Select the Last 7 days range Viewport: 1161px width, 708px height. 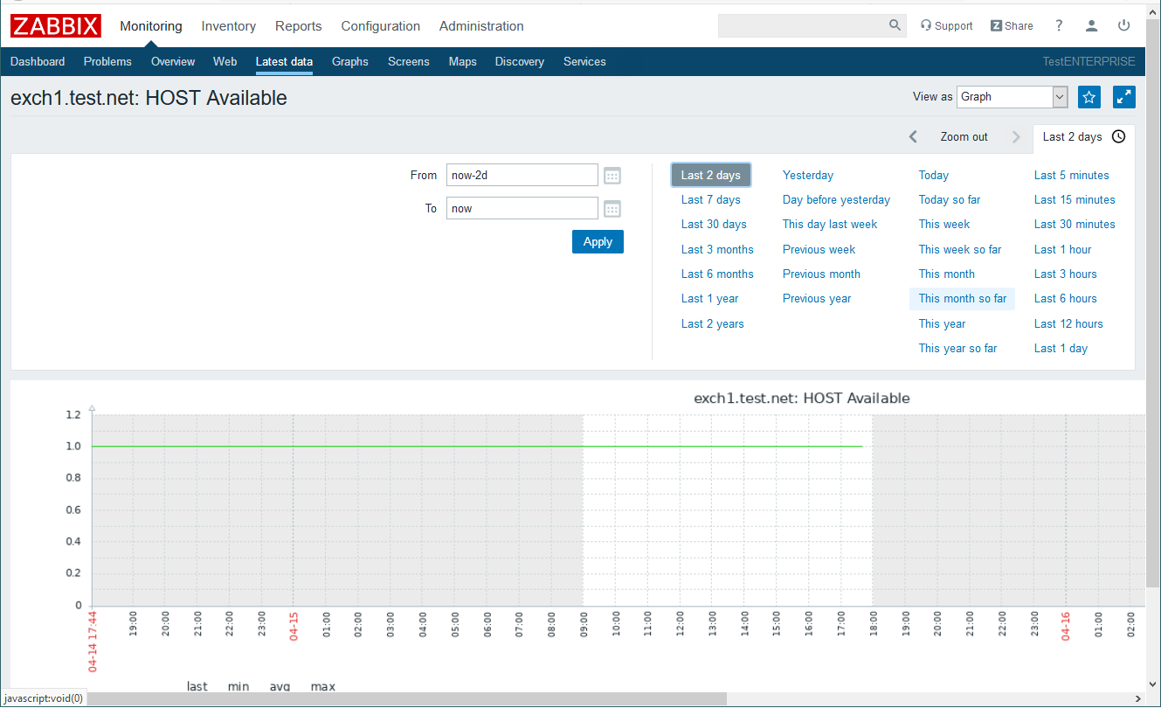[x=710, y=199]
